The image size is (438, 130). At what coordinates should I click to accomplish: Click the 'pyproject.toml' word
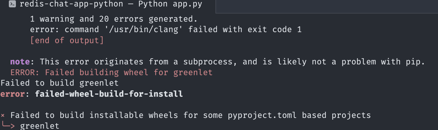[x=262, y=115]
